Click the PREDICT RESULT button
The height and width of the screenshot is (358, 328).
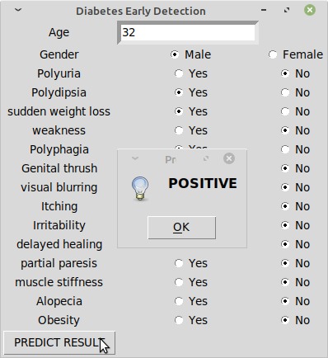(59, 342)
